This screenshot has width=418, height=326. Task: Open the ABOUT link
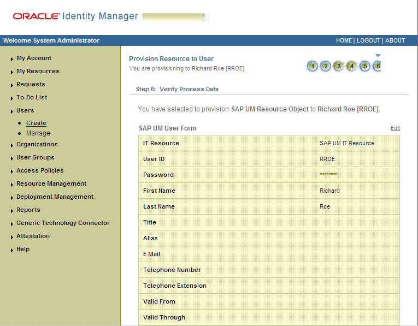395,40
